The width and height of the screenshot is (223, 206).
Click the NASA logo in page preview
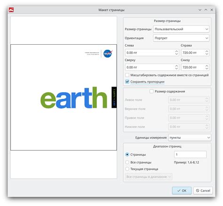(108, 54)
